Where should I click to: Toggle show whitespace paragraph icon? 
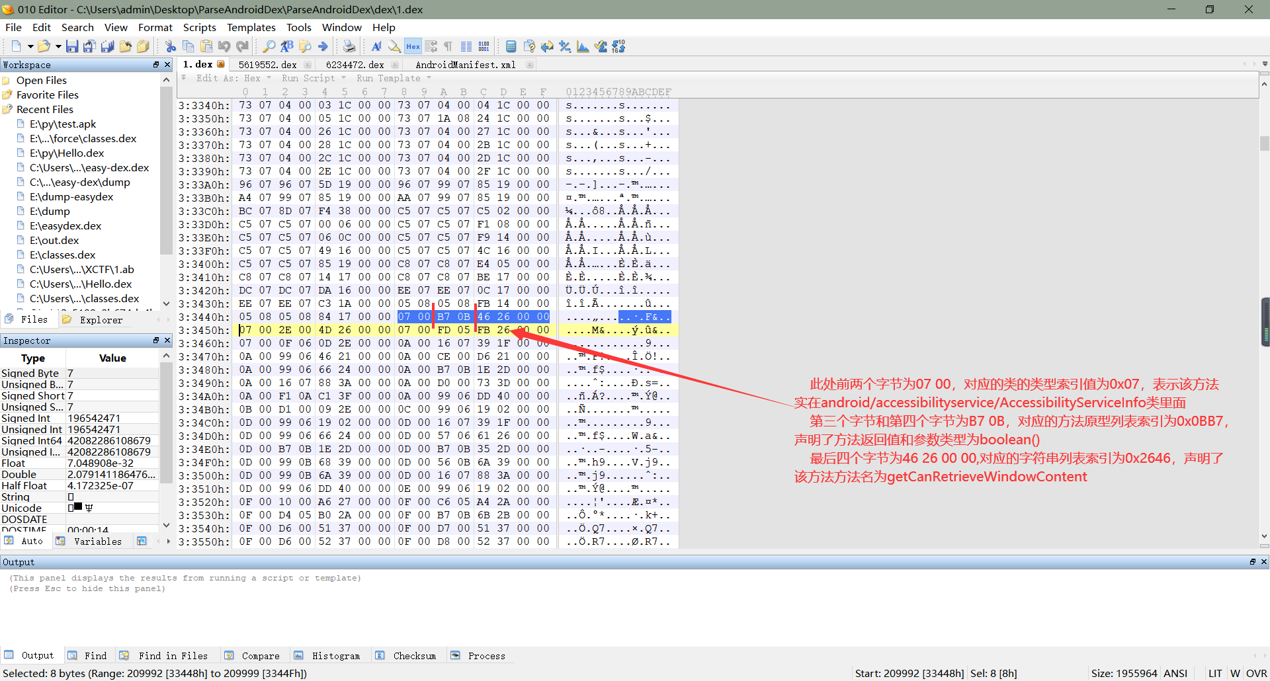(x=448, y=46)
